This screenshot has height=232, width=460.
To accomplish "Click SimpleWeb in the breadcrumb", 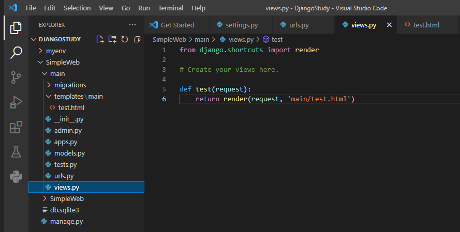I will click(x=169, y=39).
